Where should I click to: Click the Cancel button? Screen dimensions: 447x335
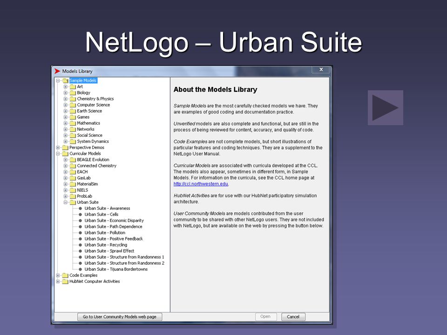tap(293, 317)
